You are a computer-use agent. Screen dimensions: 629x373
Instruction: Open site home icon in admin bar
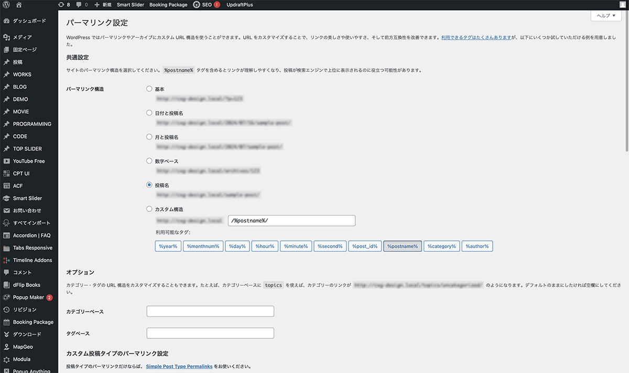[19, 5]
